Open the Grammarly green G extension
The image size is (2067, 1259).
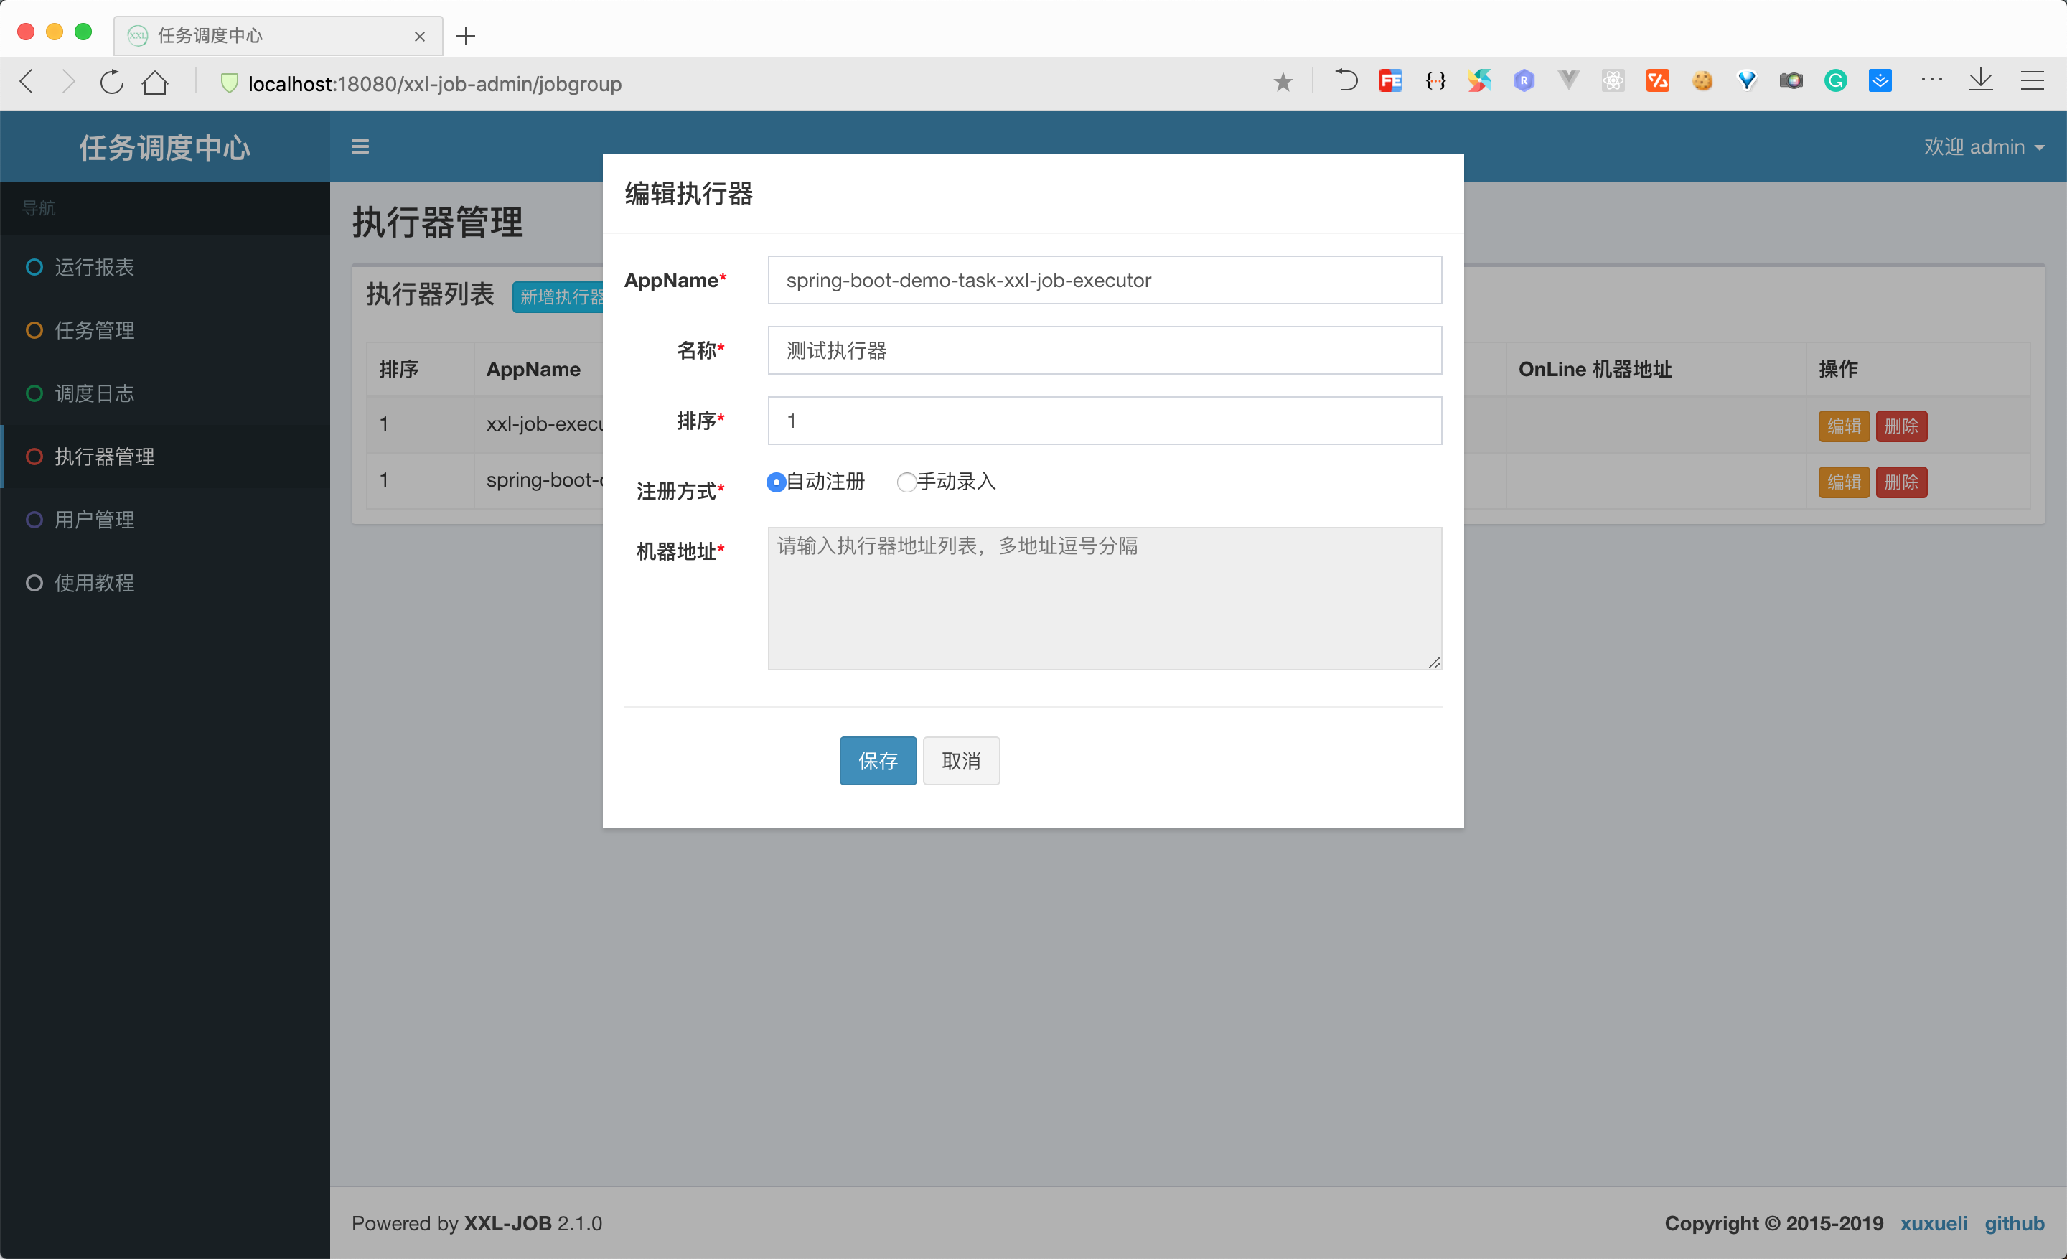pyautogui.click(x=1835, y=80)
